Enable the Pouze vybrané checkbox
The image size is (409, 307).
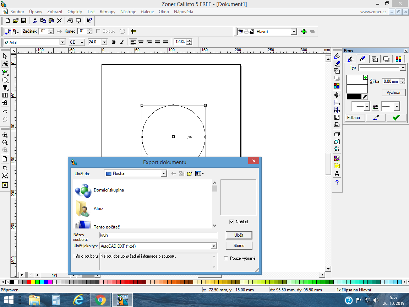pyautogui.click(x=226, y=258)
